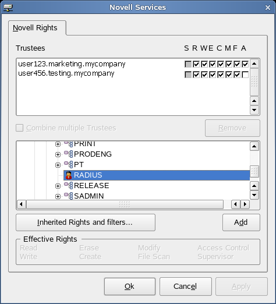Select trustee user456.testing.mycompany
The height and width of the screenshot is (304, 276).
coord(66,74)
